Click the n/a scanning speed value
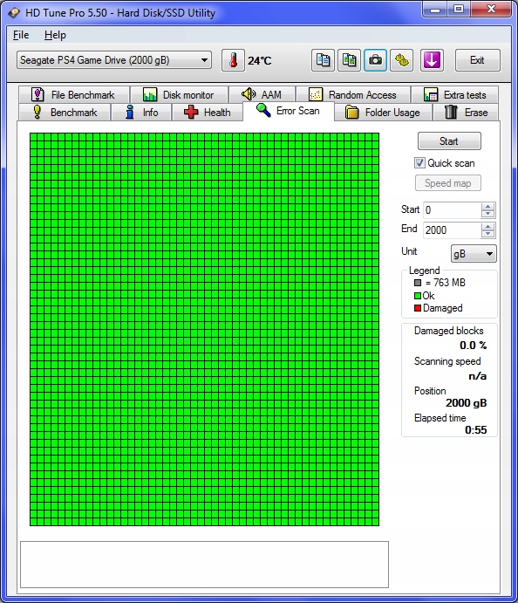This screenshot has width=518, height=603. (x=478, y=376)
